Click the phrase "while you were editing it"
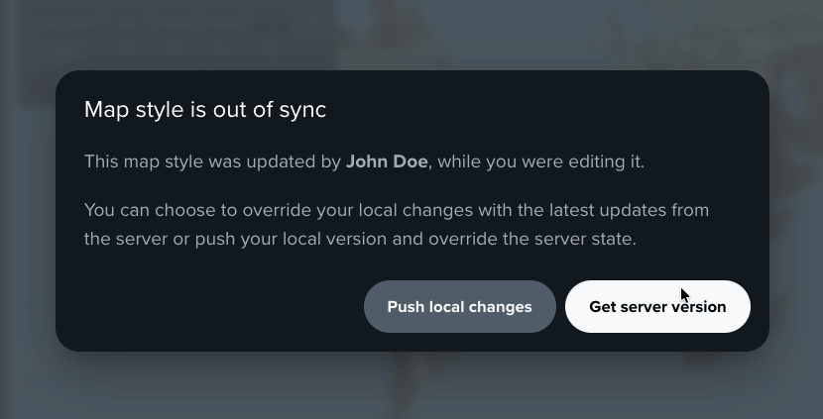 [540, 161]
